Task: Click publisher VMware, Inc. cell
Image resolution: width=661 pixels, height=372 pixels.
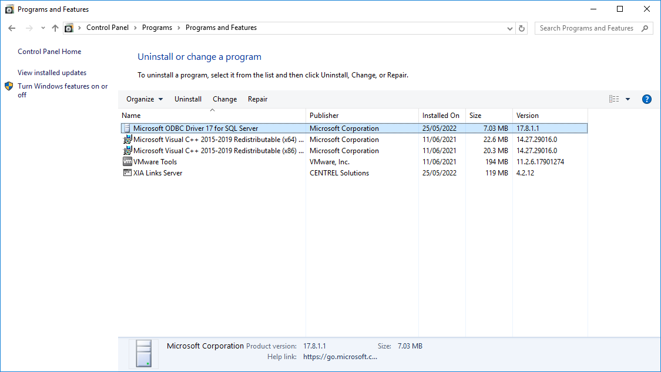Action: (330, 162)
